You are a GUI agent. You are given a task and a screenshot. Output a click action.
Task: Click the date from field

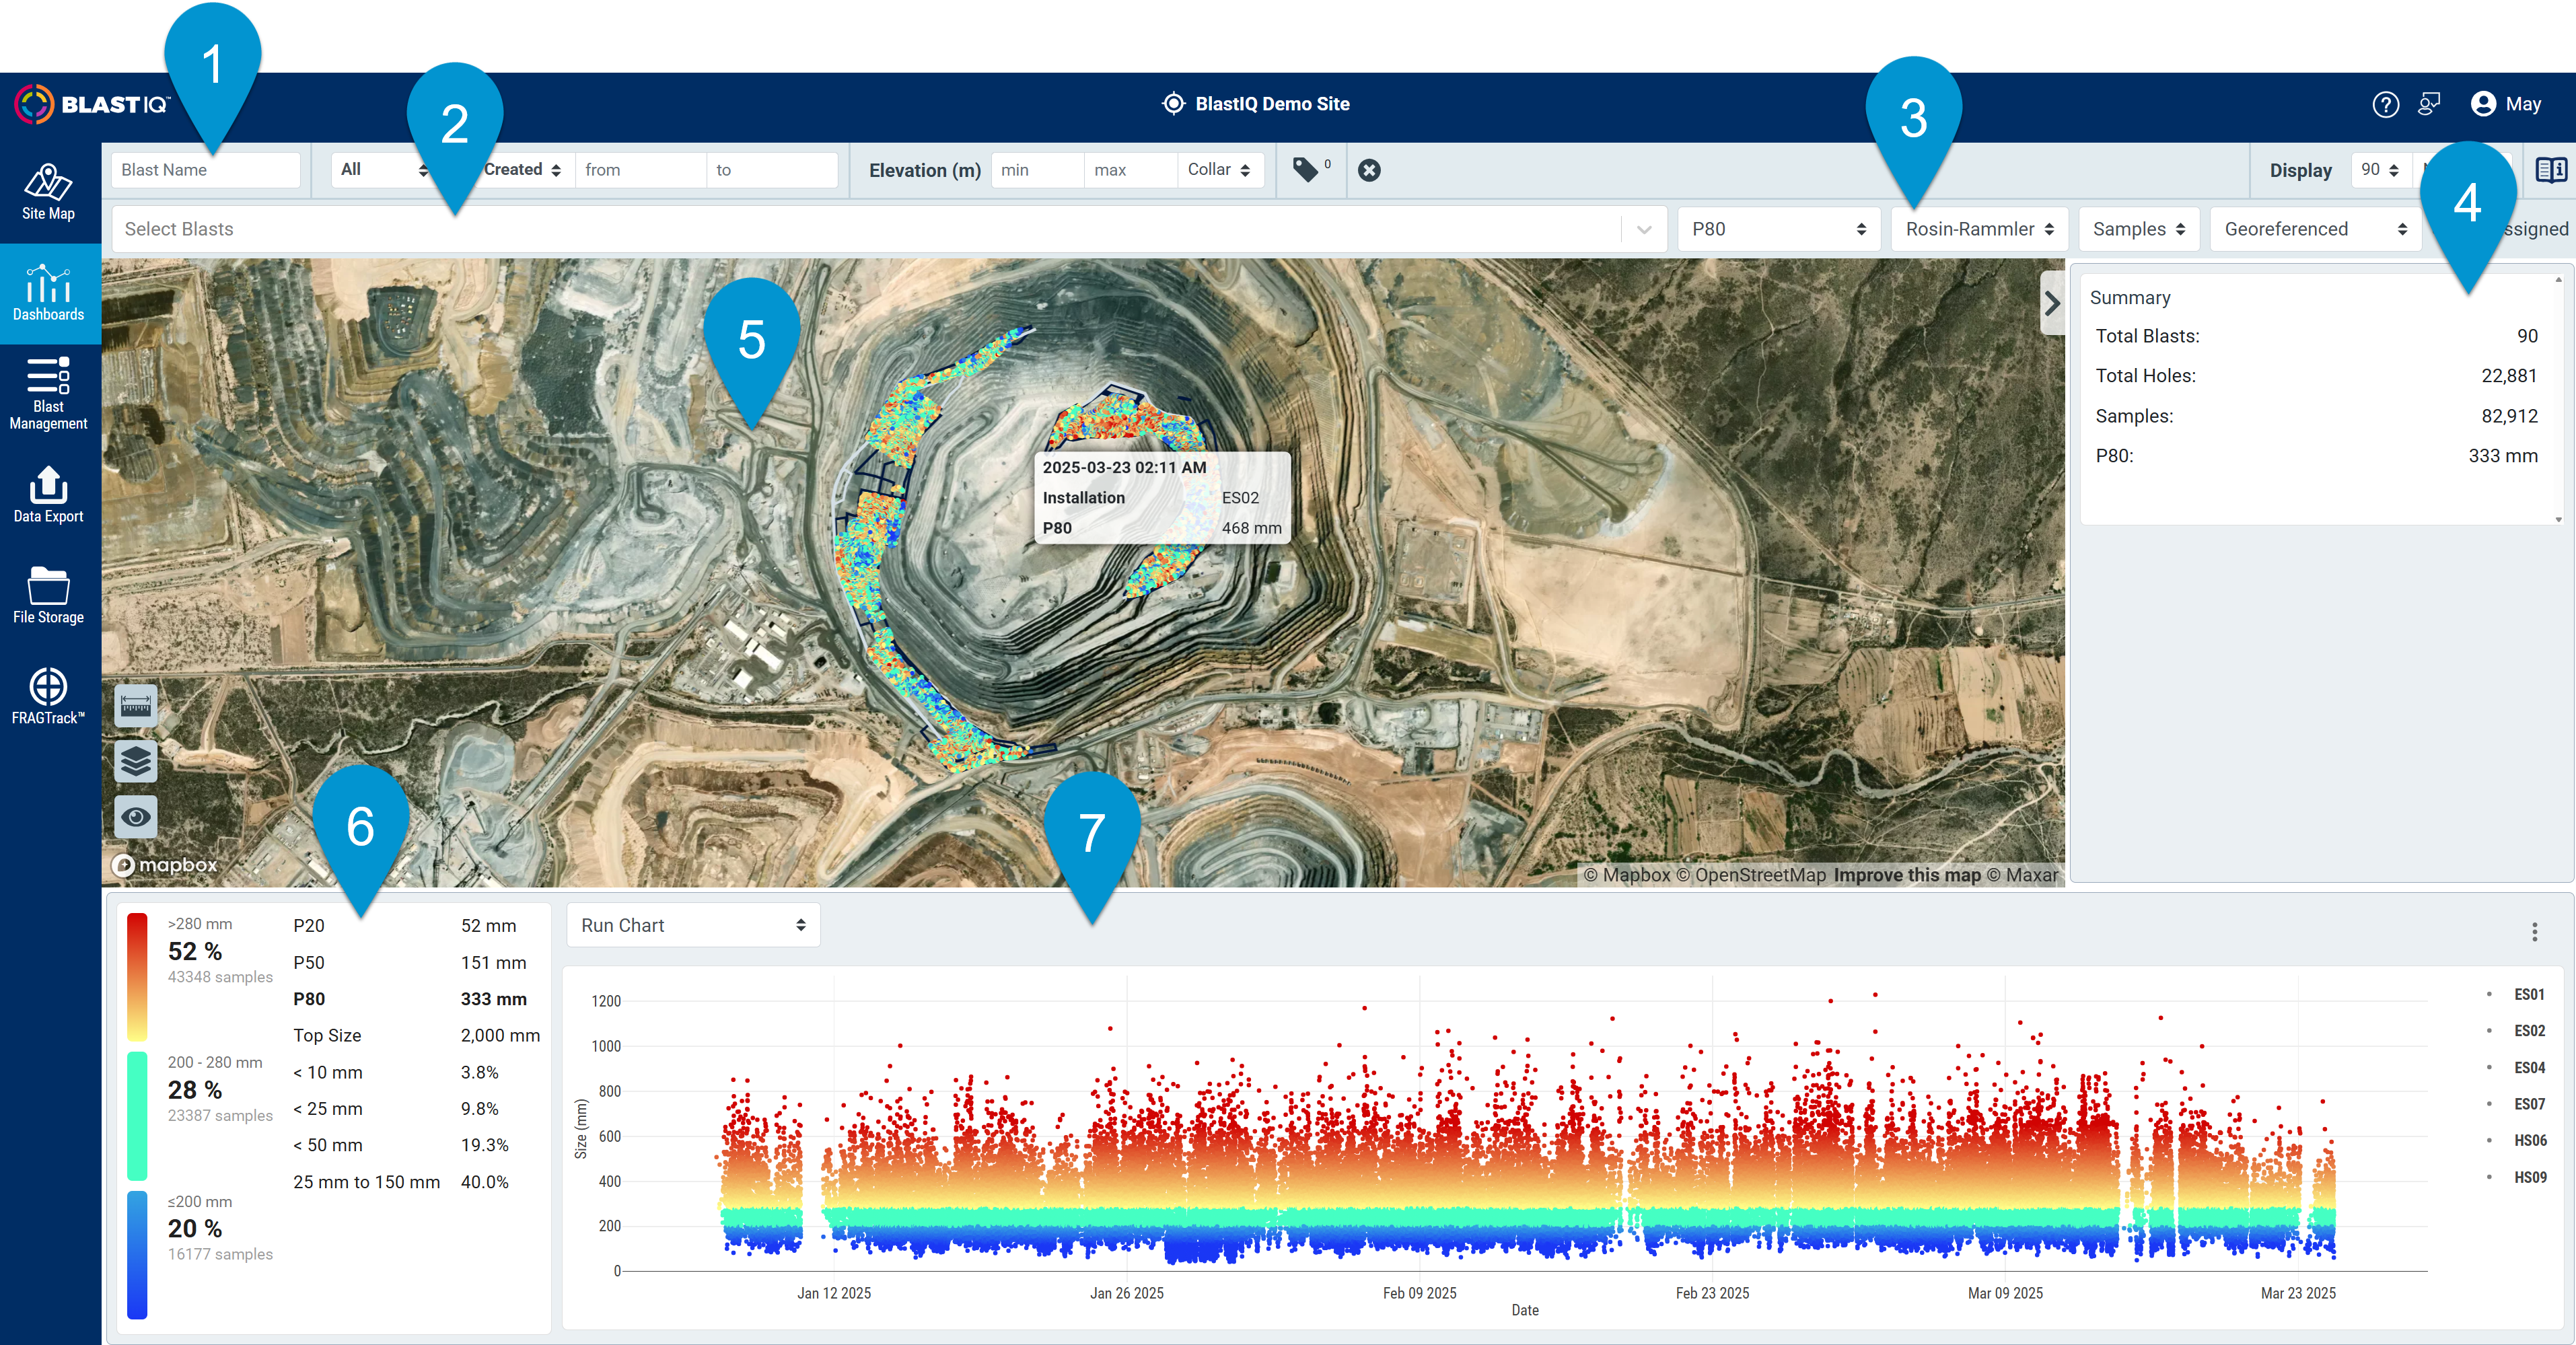pos(640,170)
